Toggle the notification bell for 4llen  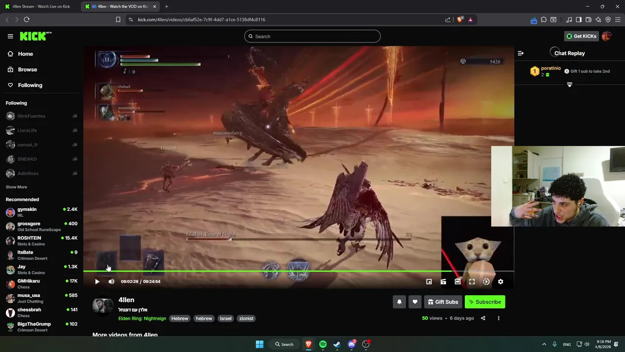point(399,302)
